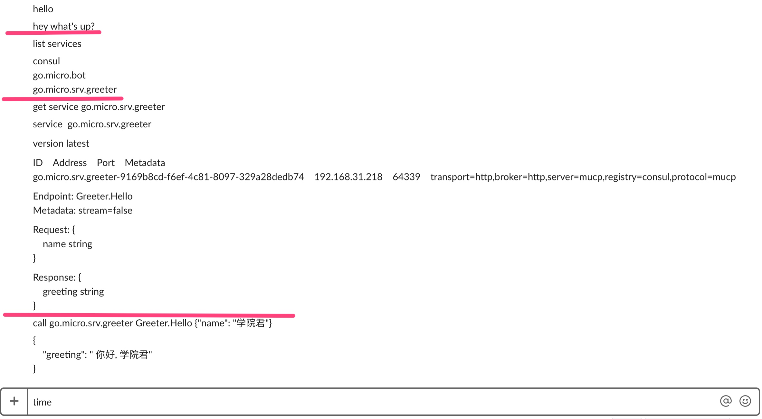Screen dimensions: 762x419
Task: Select the 'service go.micro.srv.greeter' line
Action: click(x=92, y=124)
